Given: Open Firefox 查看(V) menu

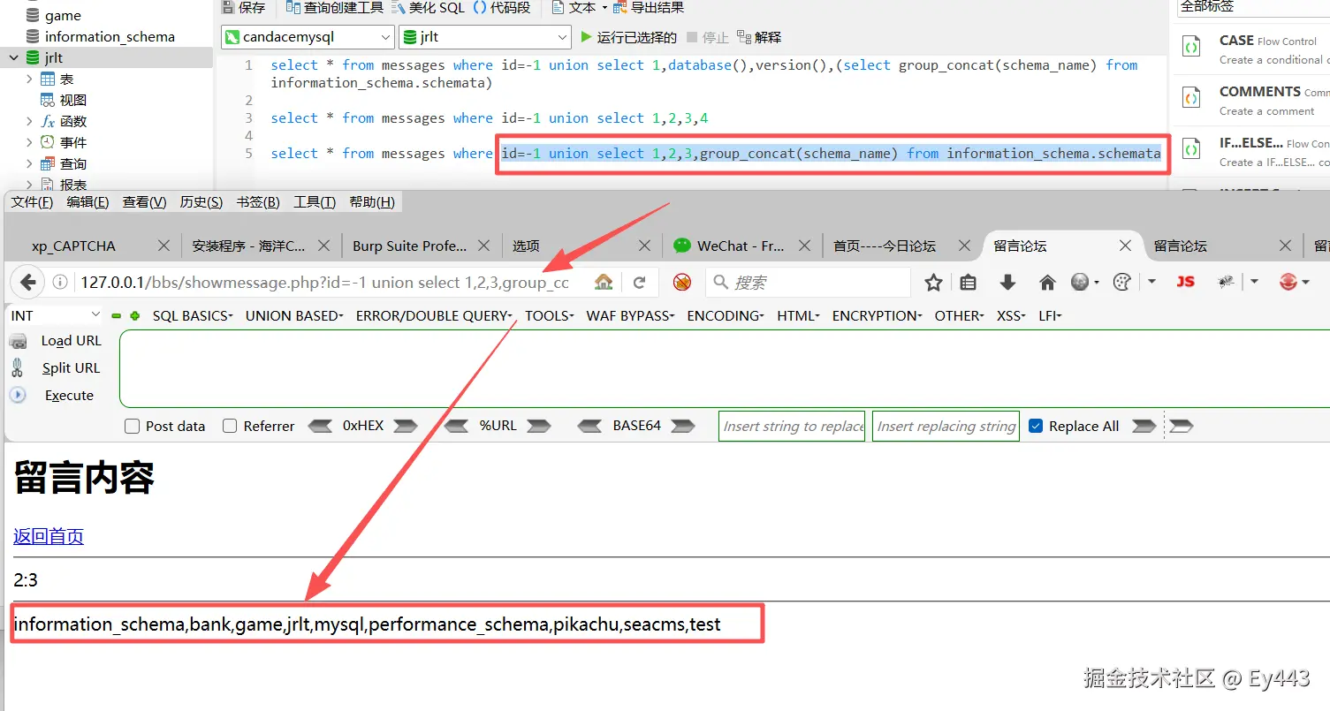Looking at the screenshot, I should tap(144, 202).
